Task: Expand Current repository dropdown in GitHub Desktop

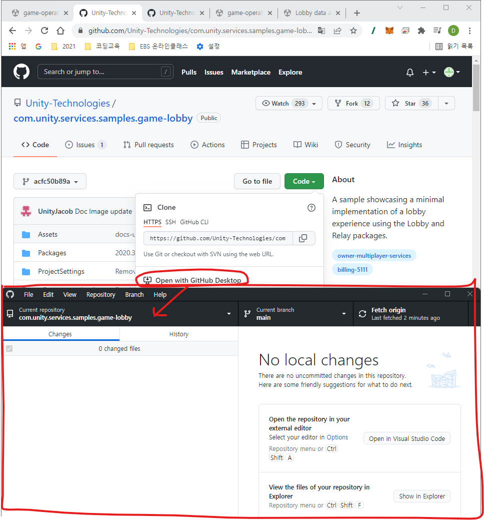Action: tap(120, 314)
